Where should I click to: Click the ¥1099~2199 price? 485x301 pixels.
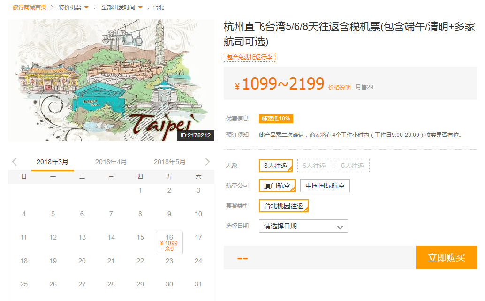(x=279, y=84)
